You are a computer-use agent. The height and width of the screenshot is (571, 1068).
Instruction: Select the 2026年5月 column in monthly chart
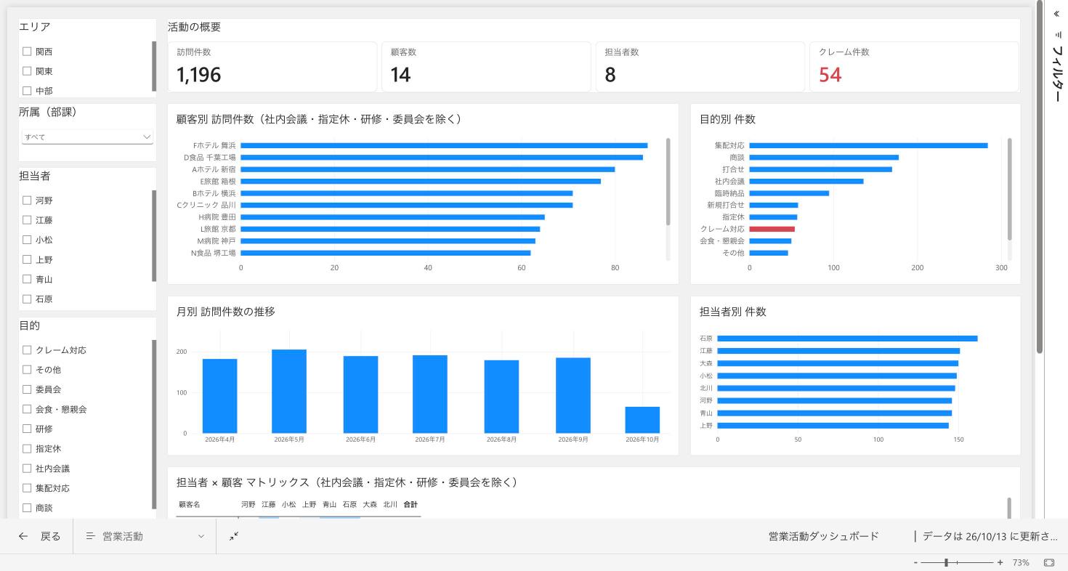(x=289, y=392)
